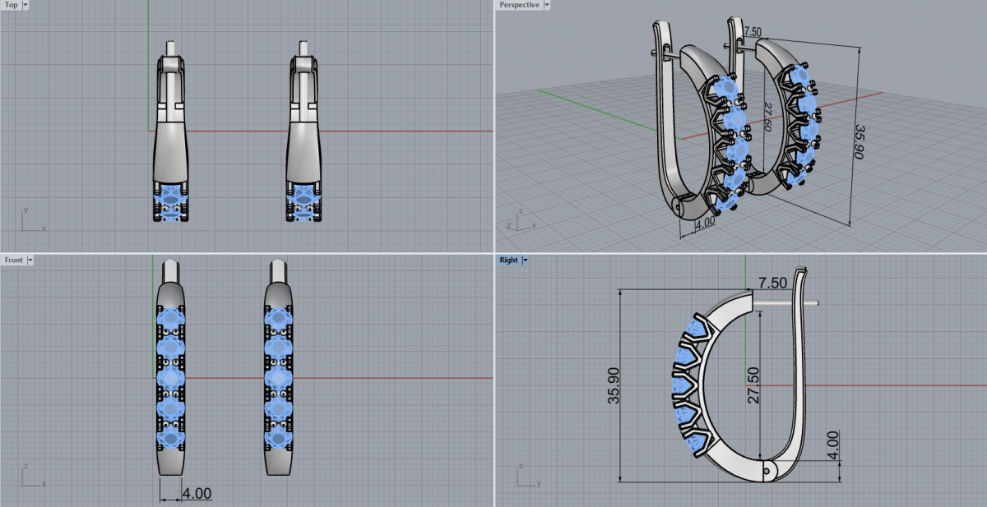
Task: Activate the Perspective viewport title label
Action: tap(520, 5)
